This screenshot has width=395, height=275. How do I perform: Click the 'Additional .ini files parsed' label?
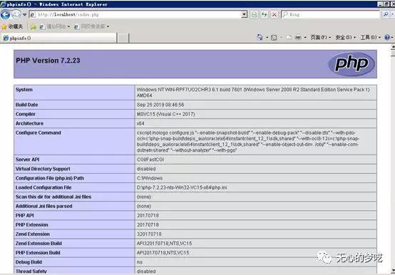tap(43, 206)
